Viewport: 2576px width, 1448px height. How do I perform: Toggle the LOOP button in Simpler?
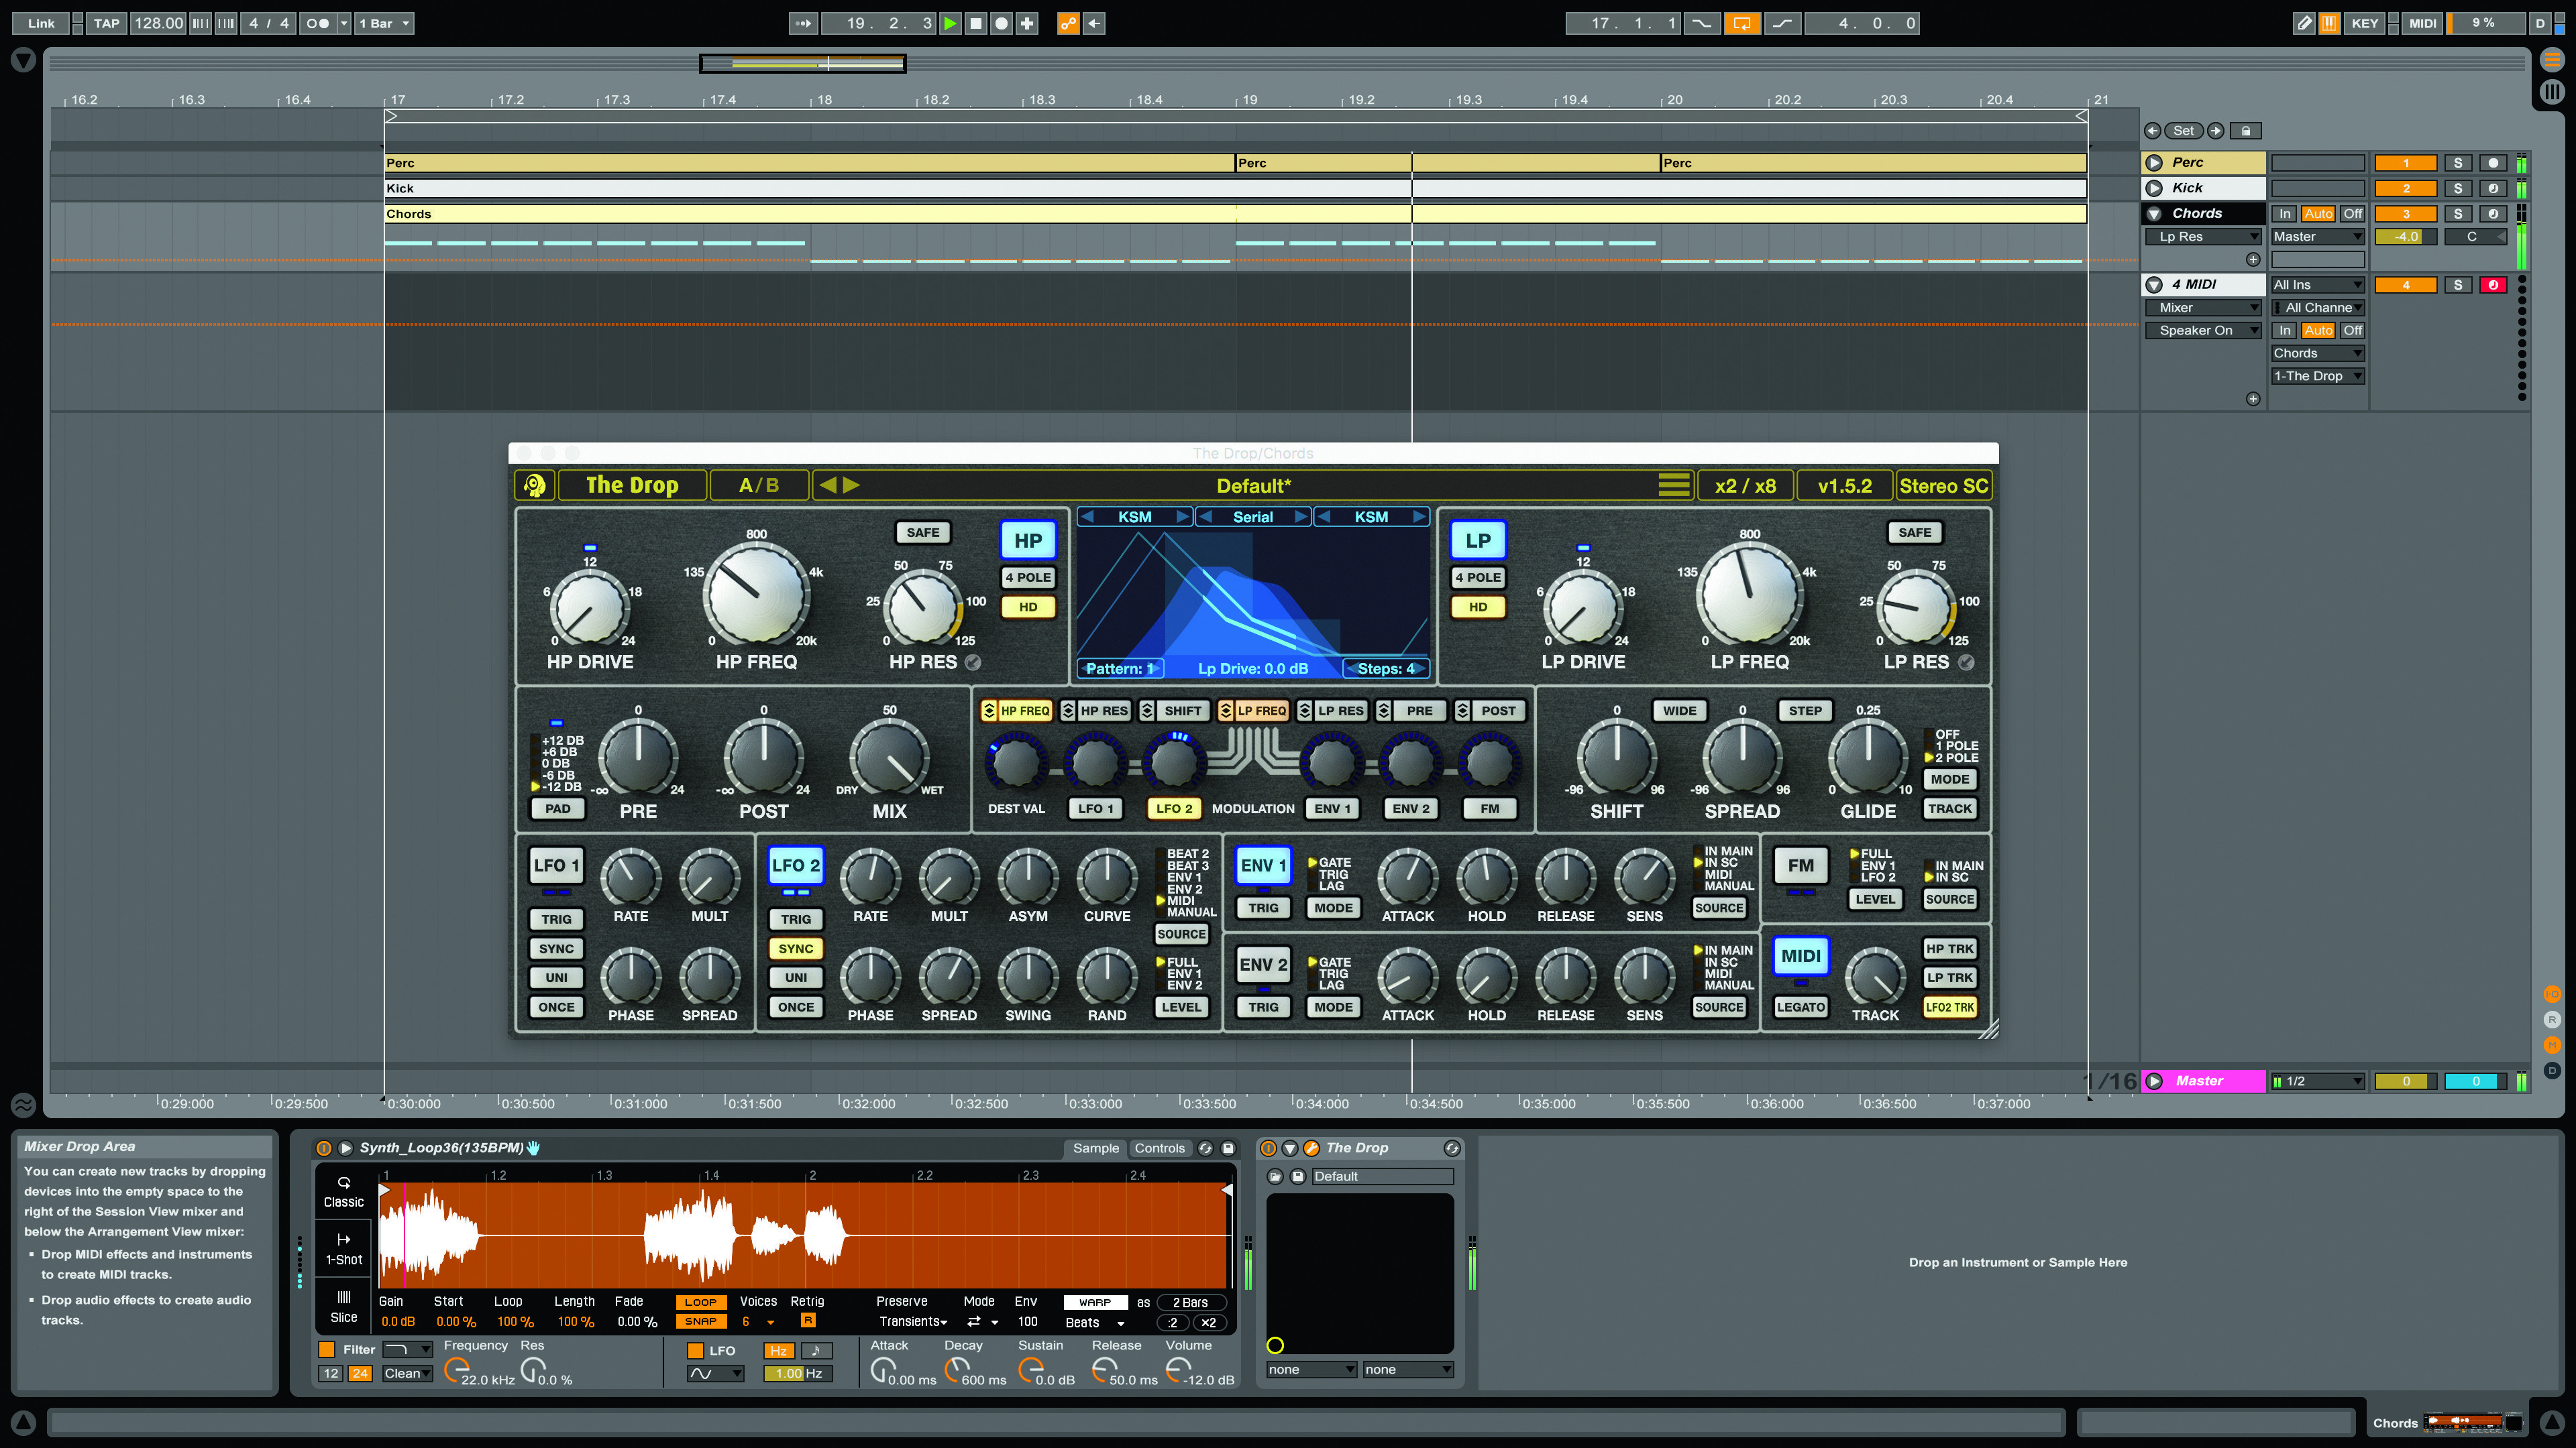click(700, 1302)
